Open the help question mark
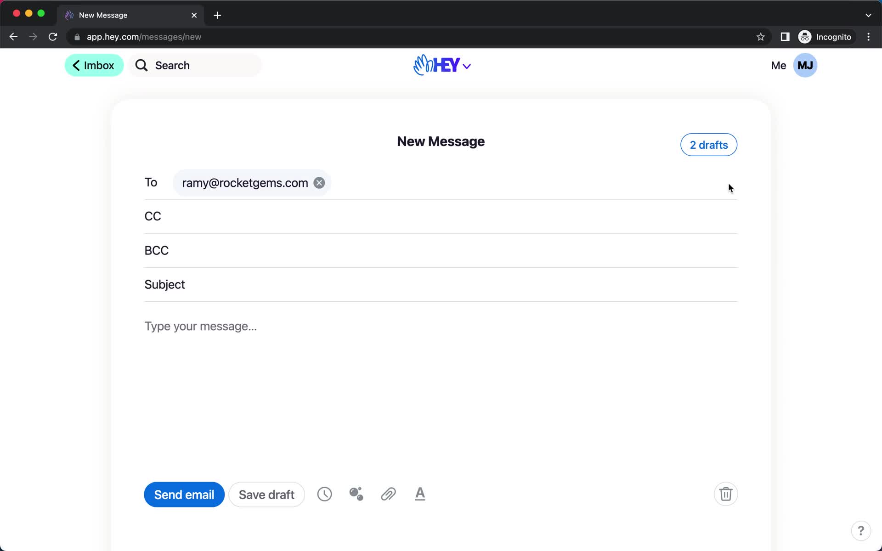The width and height of the screenshot is (882, 551). pyautogui.click(x=861, y=531)
